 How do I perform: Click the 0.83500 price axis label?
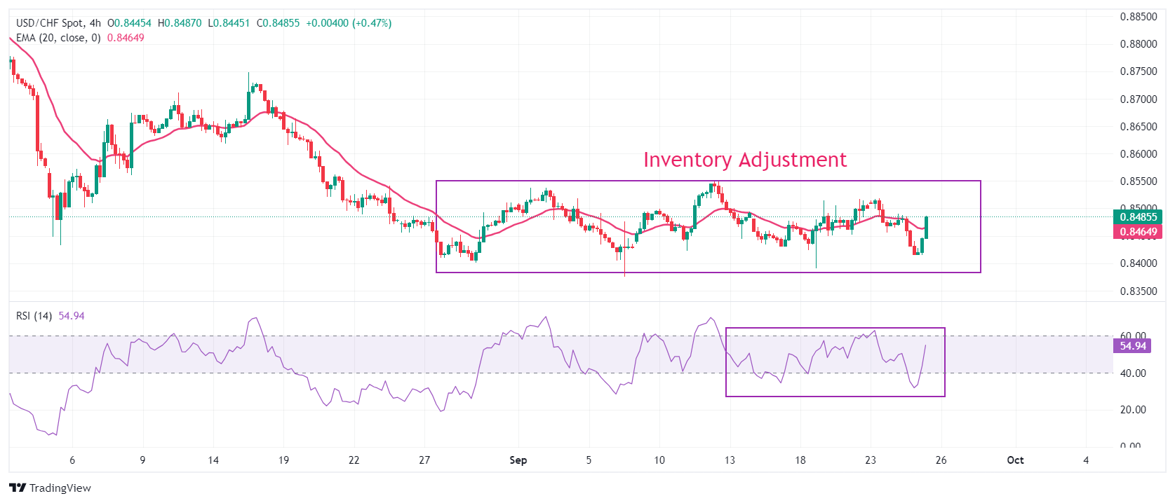1138,291
